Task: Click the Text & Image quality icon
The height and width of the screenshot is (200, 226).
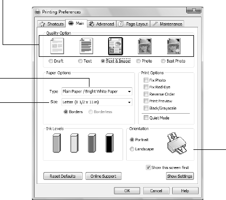Action: 115,46
